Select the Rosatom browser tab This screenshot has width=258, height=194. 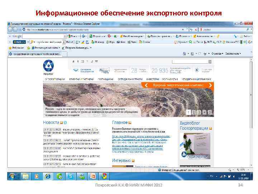35,54
